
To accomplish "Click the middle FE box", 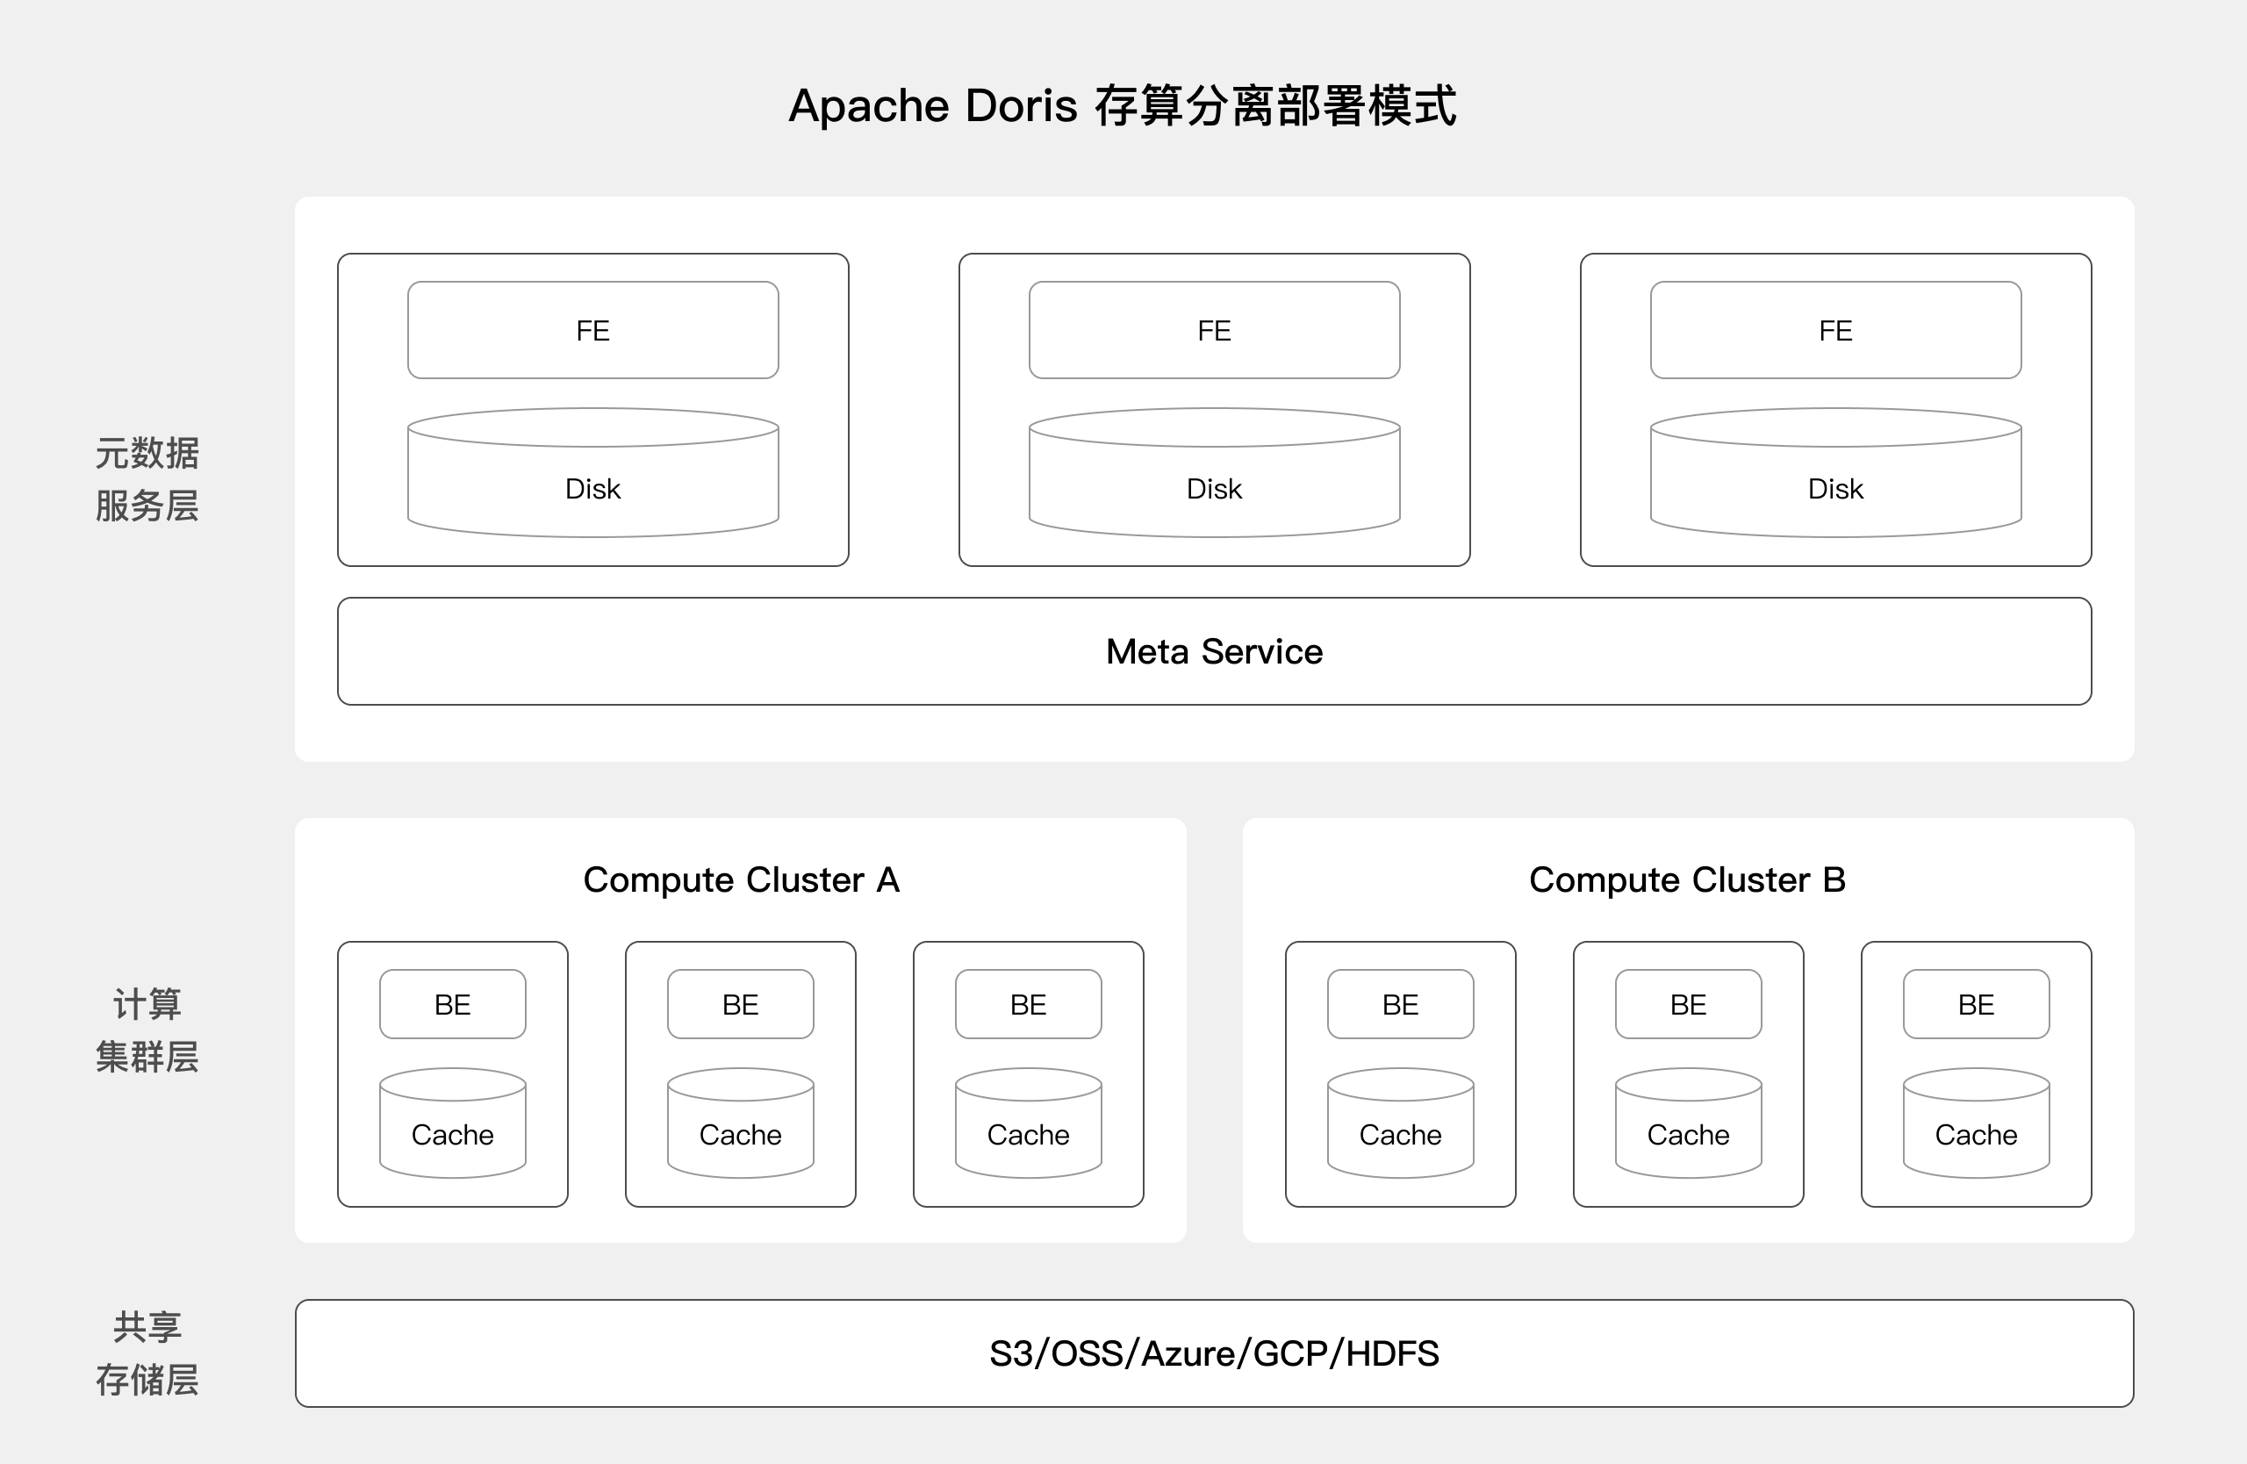I will (x=1214, y=330).
